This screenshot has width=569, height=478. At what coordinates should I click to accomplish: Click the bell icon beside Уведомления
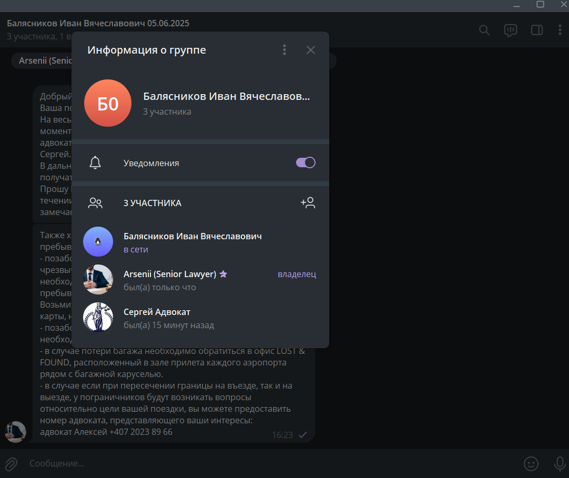point(95,162)
